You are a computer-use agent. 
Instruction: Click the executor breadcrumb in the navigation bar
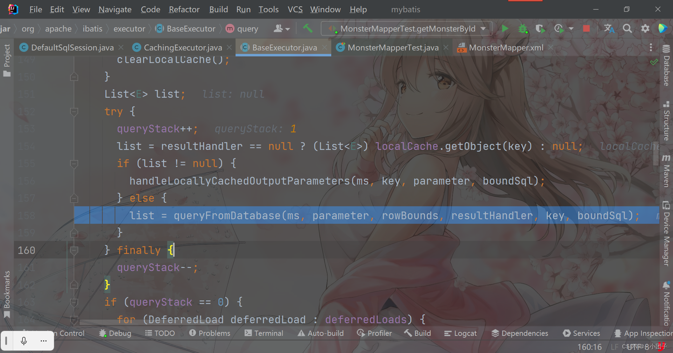pos(129,28)
